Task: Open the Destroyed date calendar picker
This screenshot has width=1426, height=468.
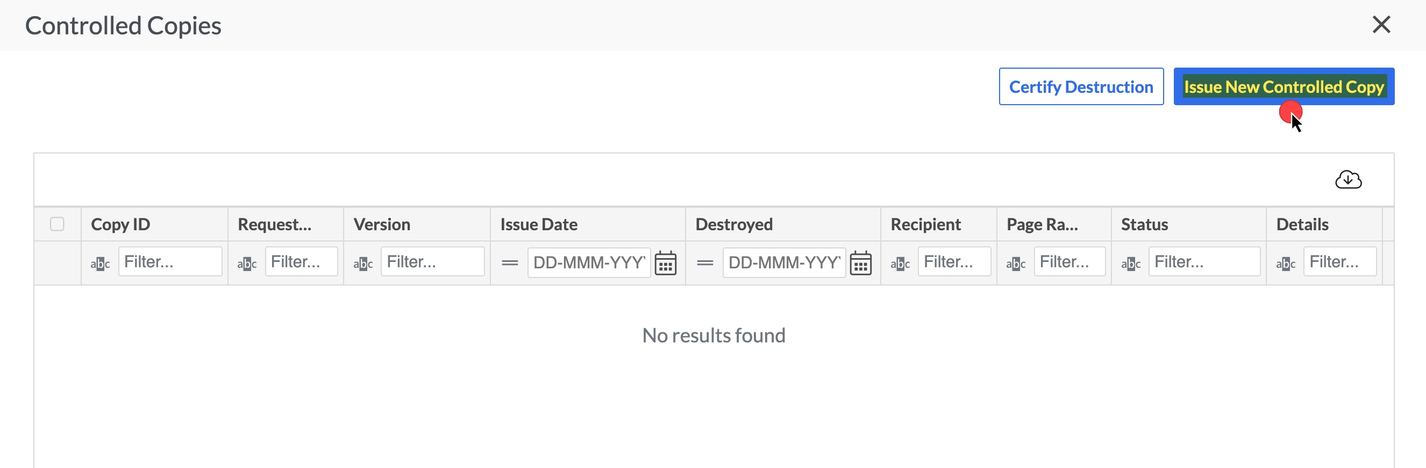Action: click(860, 263)
